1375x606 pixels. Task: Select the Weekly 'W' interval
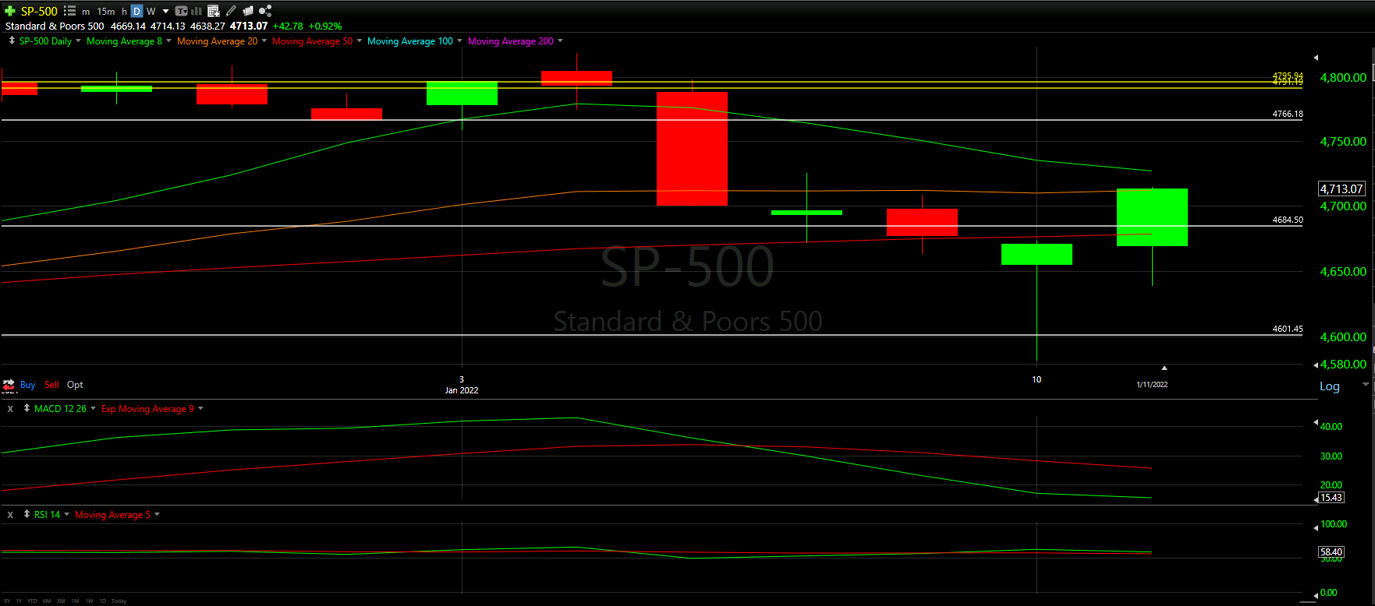point(151,12)
